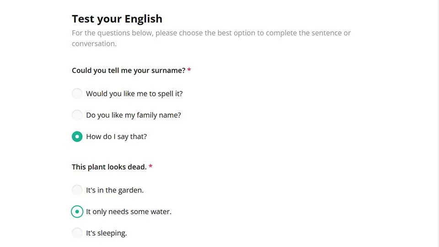Select the 'It's in the garden.' radio button

[x=77, y=190]
